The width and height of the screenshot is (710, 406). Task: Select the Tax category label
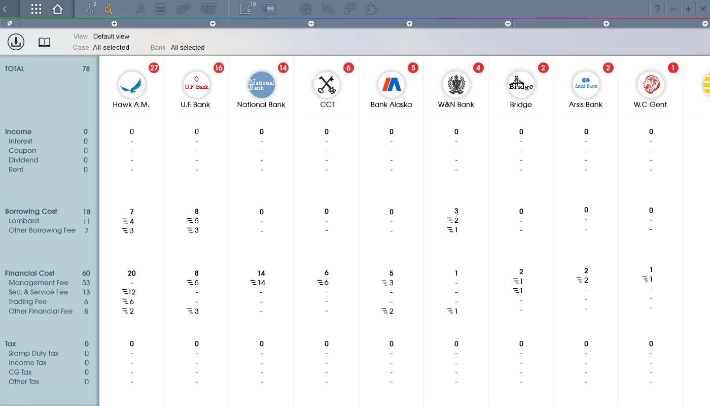coord(11,344)
